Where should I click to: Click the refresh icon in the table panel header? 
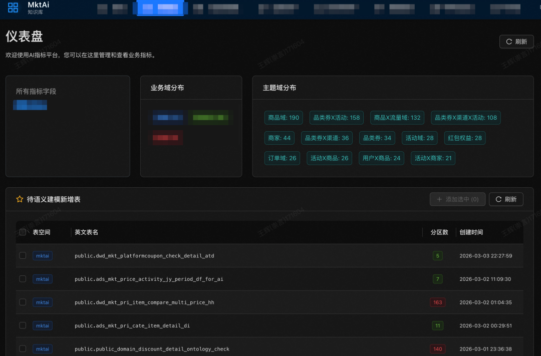tap(498, 199)
